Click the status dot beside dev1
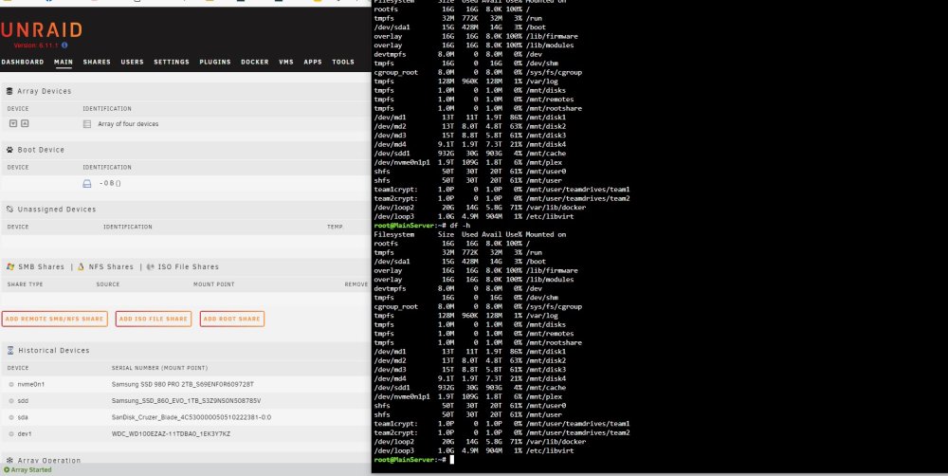The width and height of the screenshot is (948, 476). pos(11,434)
